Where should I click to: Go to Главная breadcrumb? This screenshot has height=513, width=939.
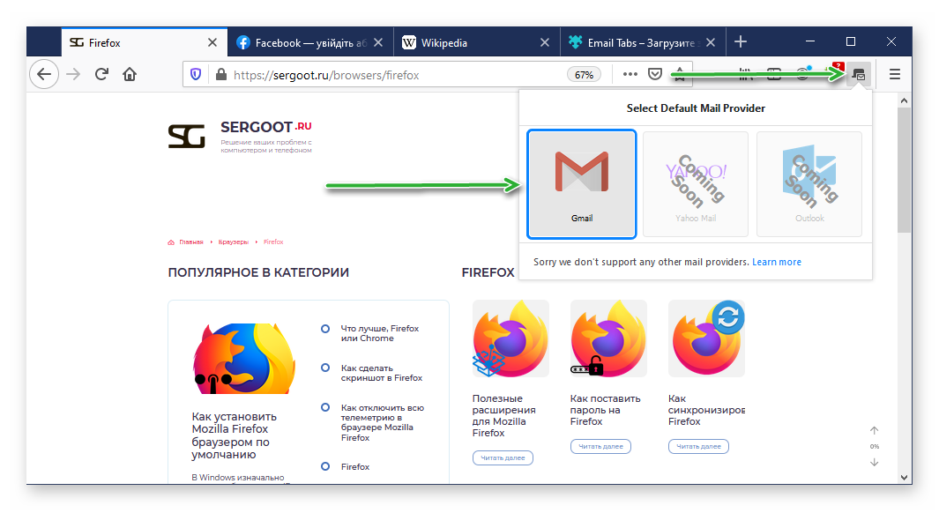coord(191,242)
